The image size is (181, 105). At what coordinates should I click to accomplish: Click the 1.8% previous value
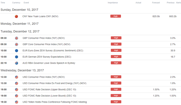tap(173, 83)
